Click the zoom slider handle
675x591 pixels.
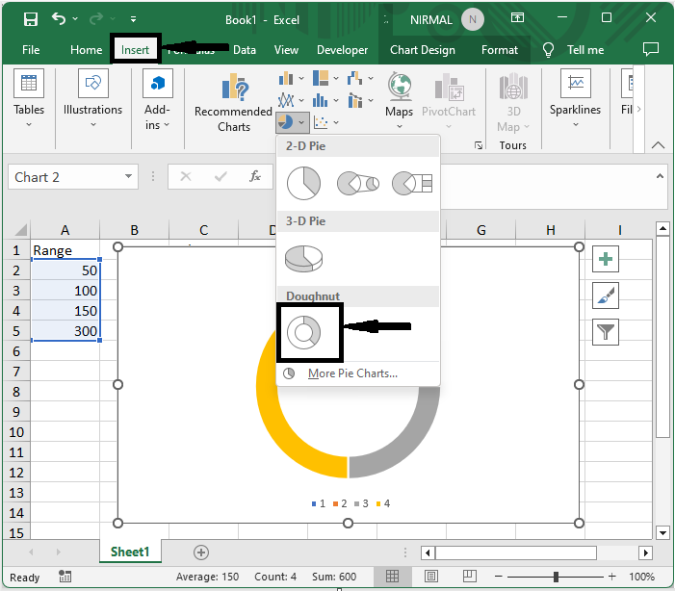pos(557,577)
